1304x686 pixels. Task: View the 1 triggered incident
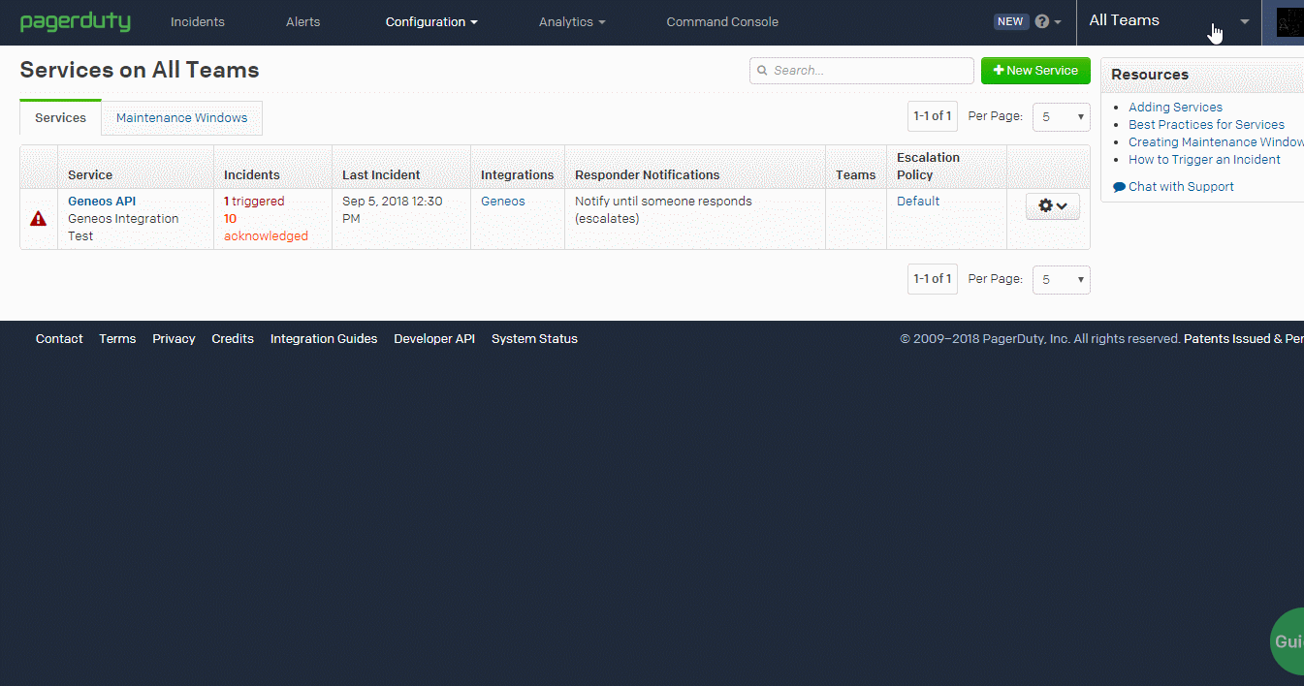(254, 202)
